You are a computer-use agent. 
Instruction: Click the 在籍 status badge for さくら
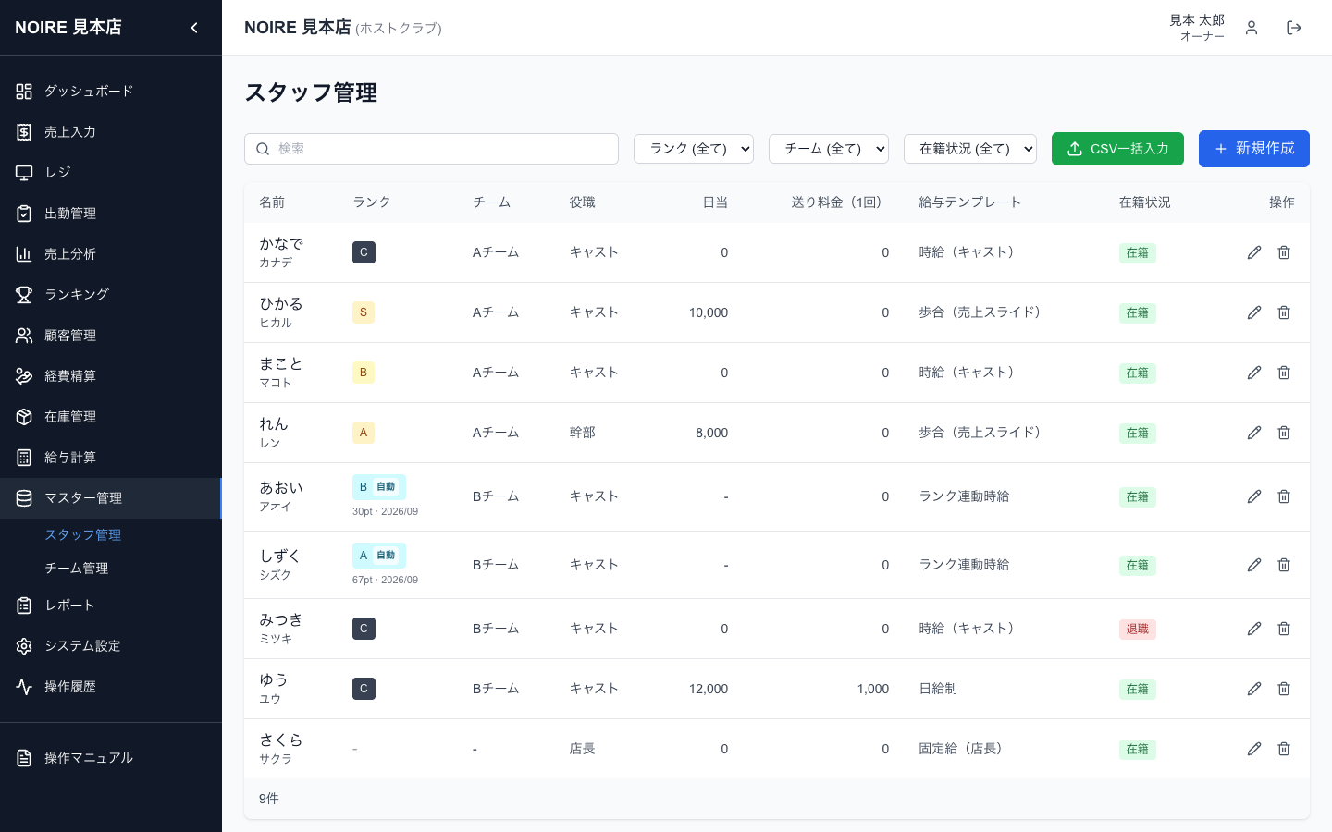pos(1138,750)
